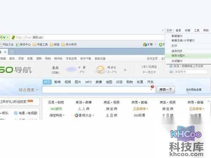The image size is (211, 158).
Task: Switch to the MP3 search tab
Action: (x=88, y=82)
